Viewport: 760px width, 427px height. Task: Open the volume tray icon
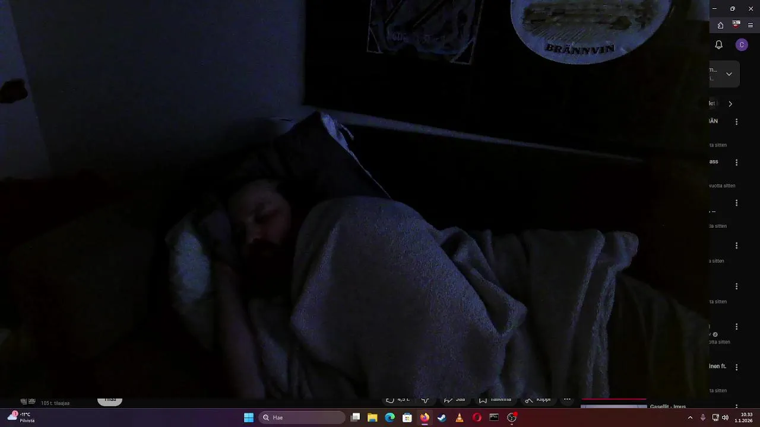pyautogui.click(x=725, y=418)
